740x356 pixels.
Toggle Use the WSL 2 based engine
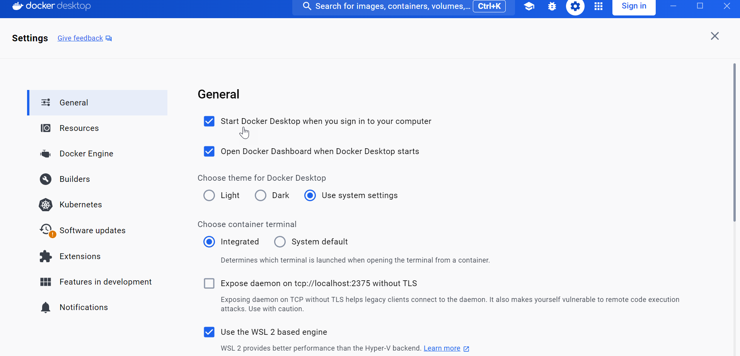point(209,332)
